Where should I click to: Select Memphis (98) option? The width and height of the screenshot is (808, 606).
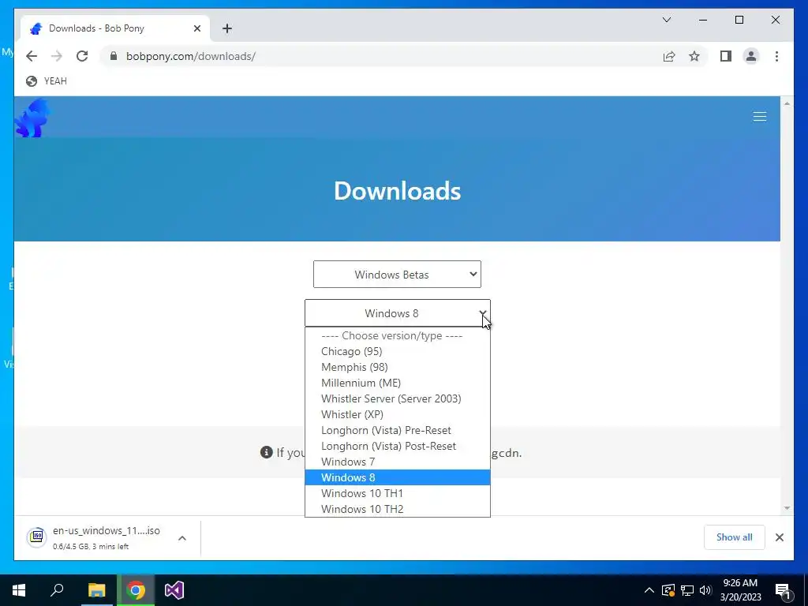(x=398, y=367)
